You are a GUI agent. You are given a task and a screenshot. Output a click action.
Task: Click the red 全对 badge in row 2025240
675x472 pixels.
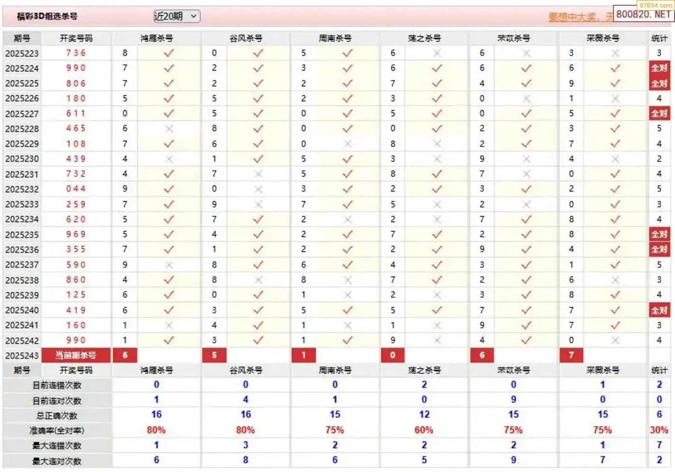[659, 310]
